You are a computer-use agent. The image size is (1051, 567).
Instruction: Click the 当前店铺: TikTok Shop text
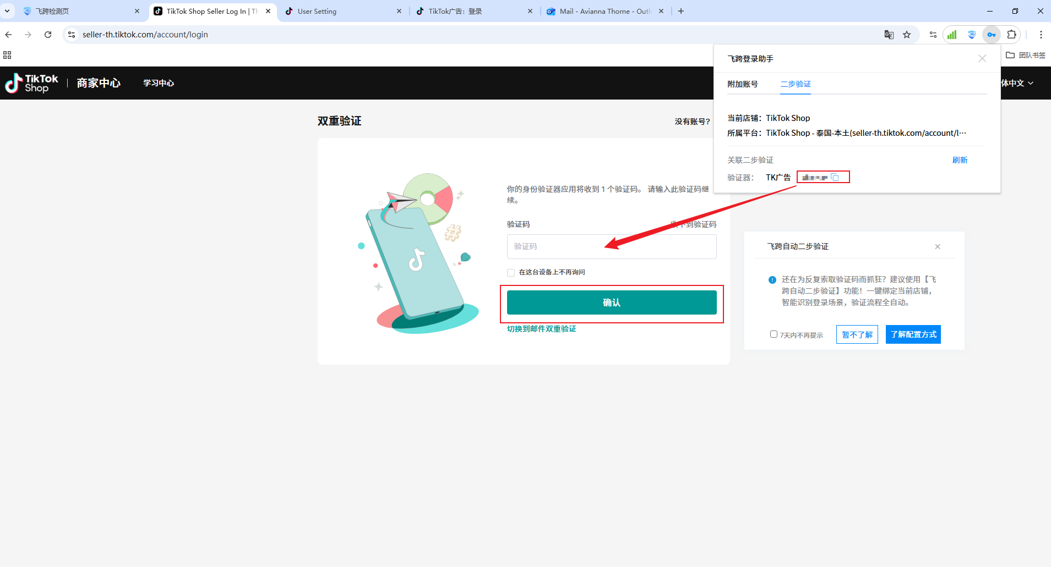click(769, 118)
